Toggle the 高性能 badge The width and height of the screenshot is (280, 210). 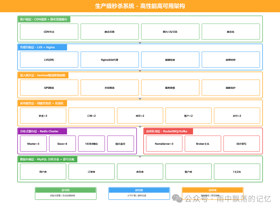click(139, 190)
